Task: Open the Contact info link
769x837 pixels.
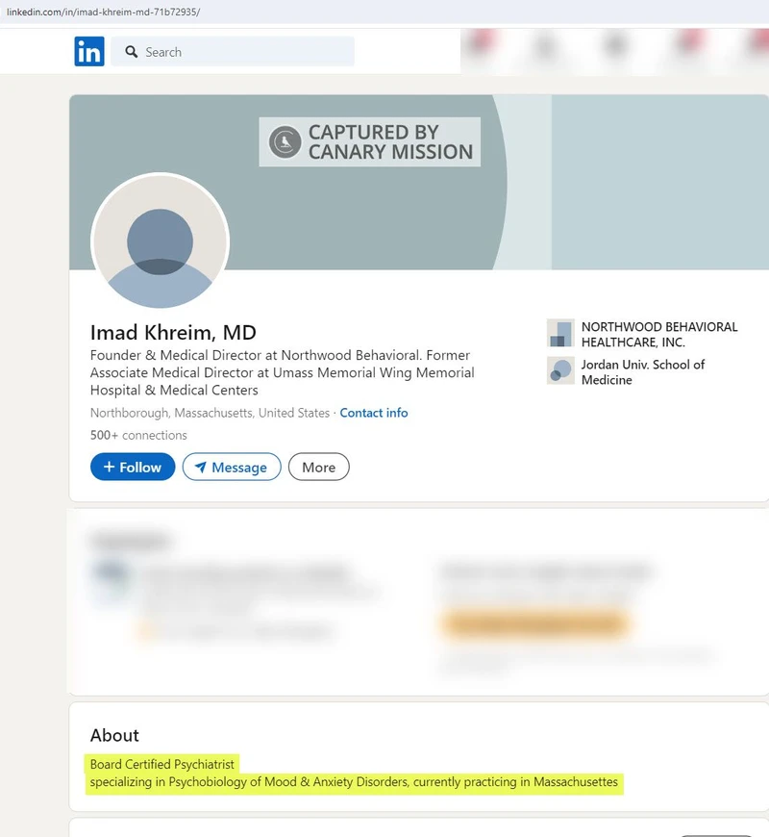Action: (374, 413)
